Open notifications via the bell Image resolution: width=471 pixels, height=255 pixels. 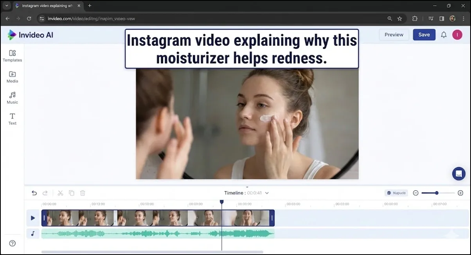tap(444, 35)
